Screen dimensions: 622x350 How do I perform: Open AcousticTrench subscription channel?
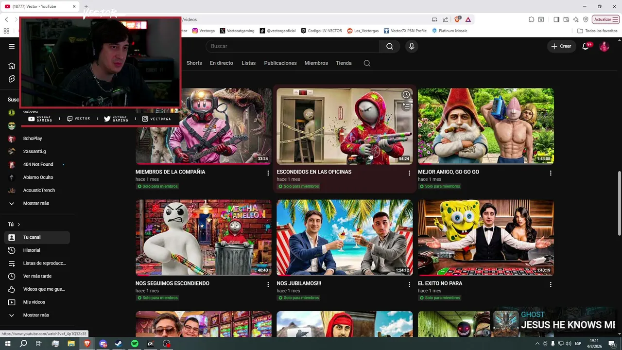(x=37, y=190)
